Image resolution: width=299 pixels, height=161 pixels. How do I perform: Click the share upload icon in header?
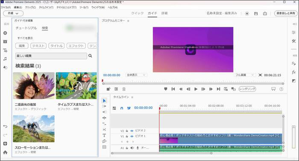265,13
